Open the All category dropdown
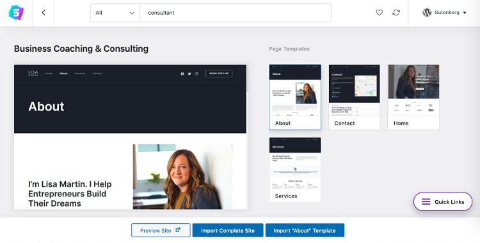 [115, 13]
